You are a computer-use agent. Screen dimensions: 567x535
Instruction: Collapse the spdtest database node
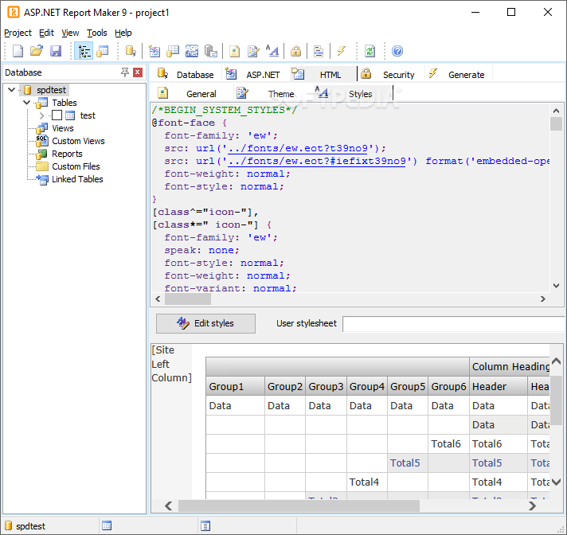[x=12, y=90]
